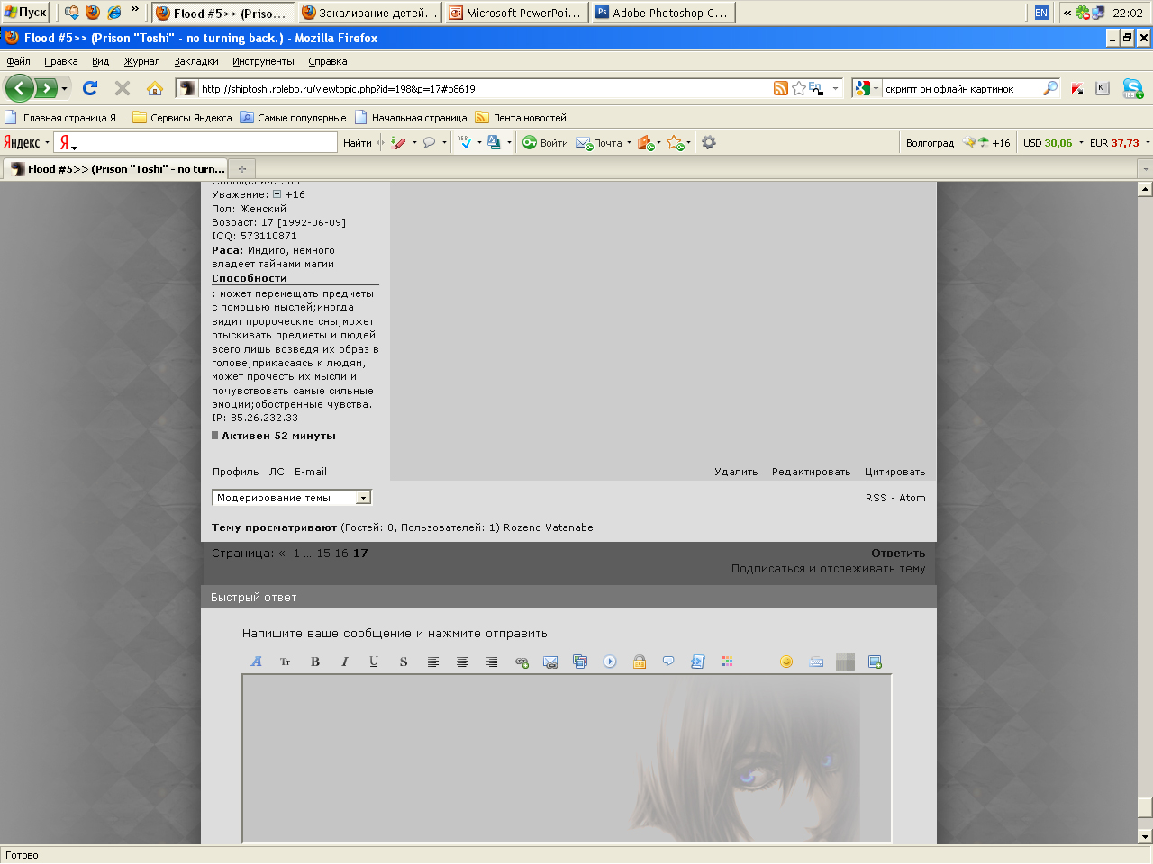1153x864 pixels.
Task: Open the Файл menu
Action: (x=18, y=61)
